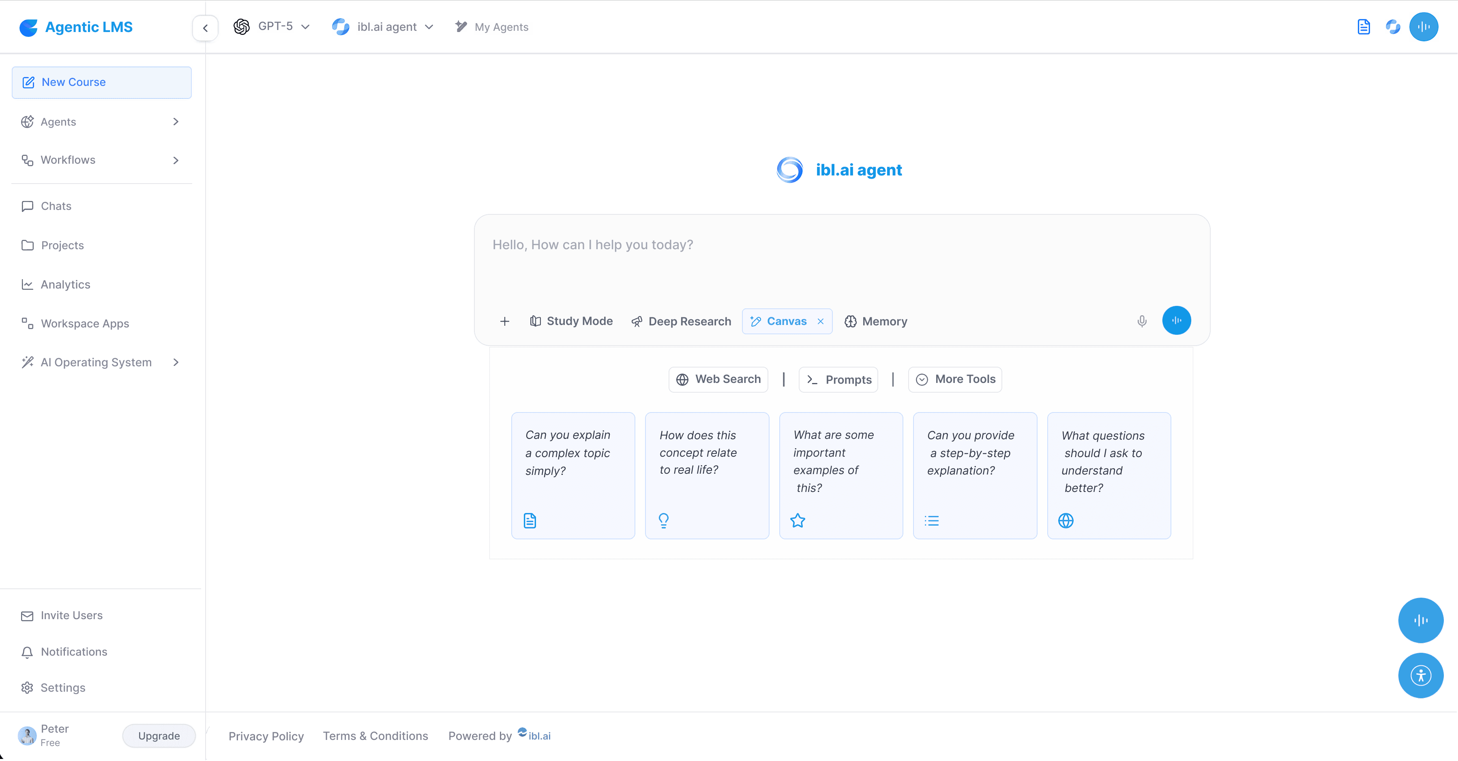Open My Agents
Viewport: 1458px width, 761px height.
[491, 27]
